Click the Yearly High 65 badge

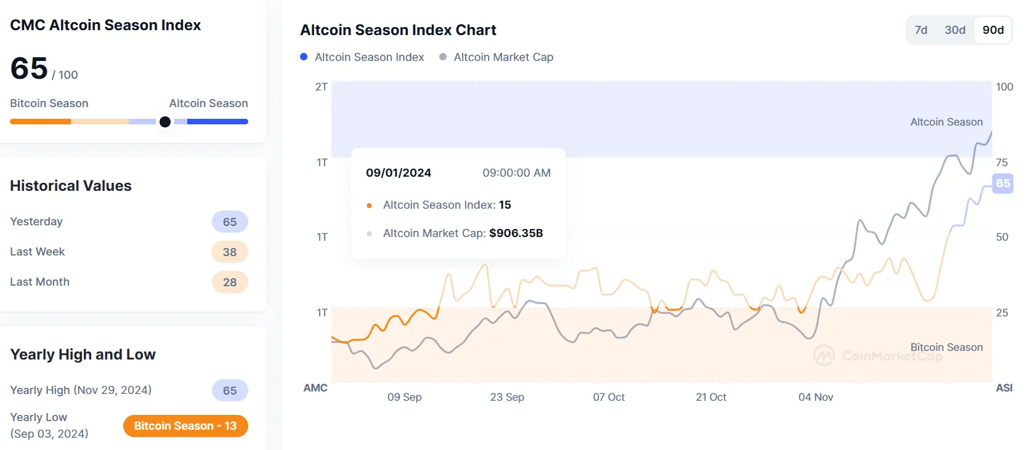(x=230, y=391)
